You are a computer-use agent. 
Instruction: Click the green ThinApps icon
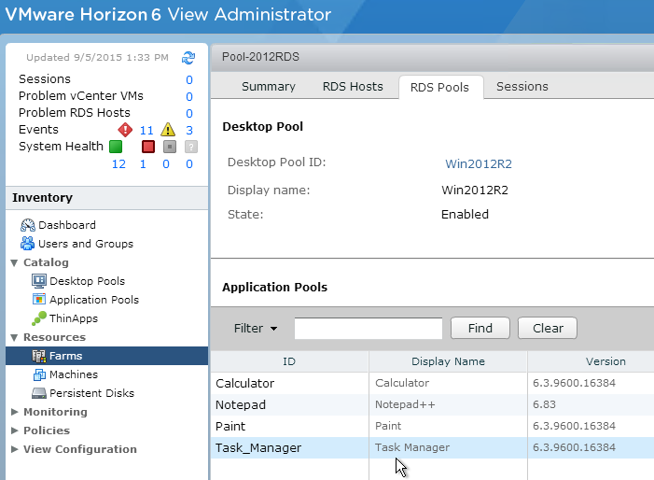[39, 318]
